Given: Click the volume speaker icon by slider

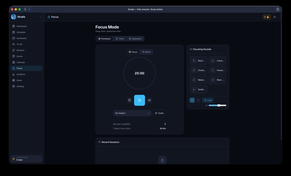Looking at the screenshot, I should 207,105.
